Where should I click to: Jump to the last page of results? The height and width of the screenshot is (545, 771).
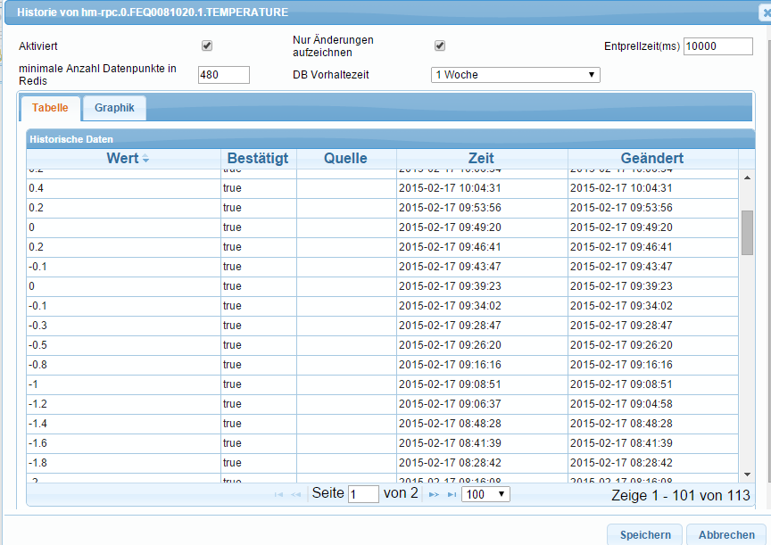tap(452, 494)
